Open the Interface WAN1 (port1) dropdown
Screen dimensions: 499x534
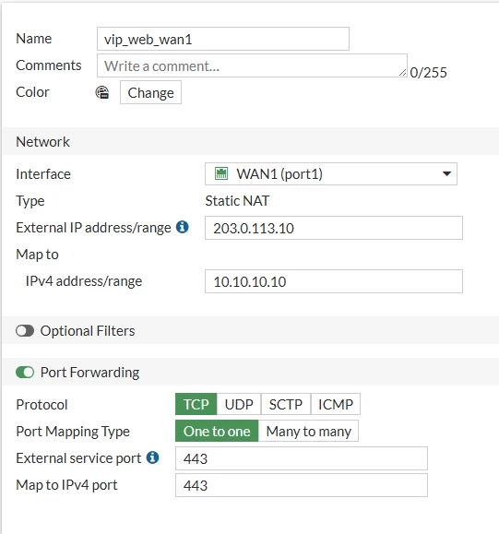(331, 173)
